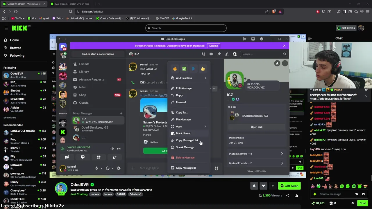Select Copy Message ID entry

[188, 168]
